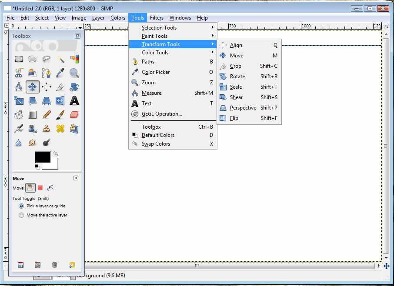Save current tool options to disk
Viewport: 394px width, 286px height.
[20, 264]
